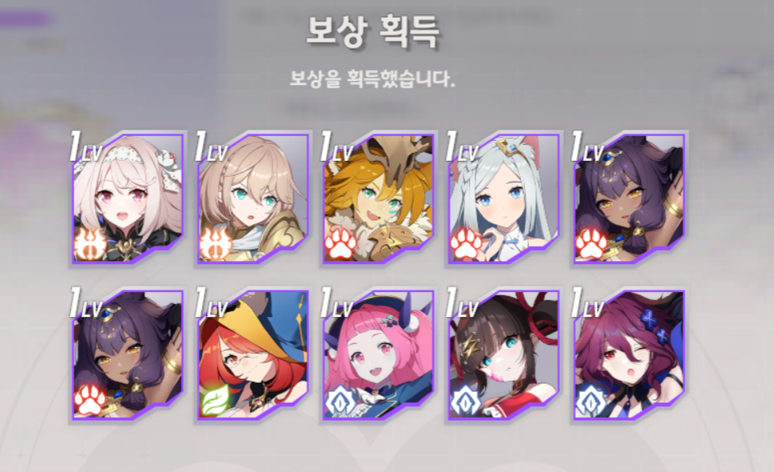Screen dimensions: 774x472
Task: Click blue shield class icon on horned character
Action: click(x=340, y=401)
